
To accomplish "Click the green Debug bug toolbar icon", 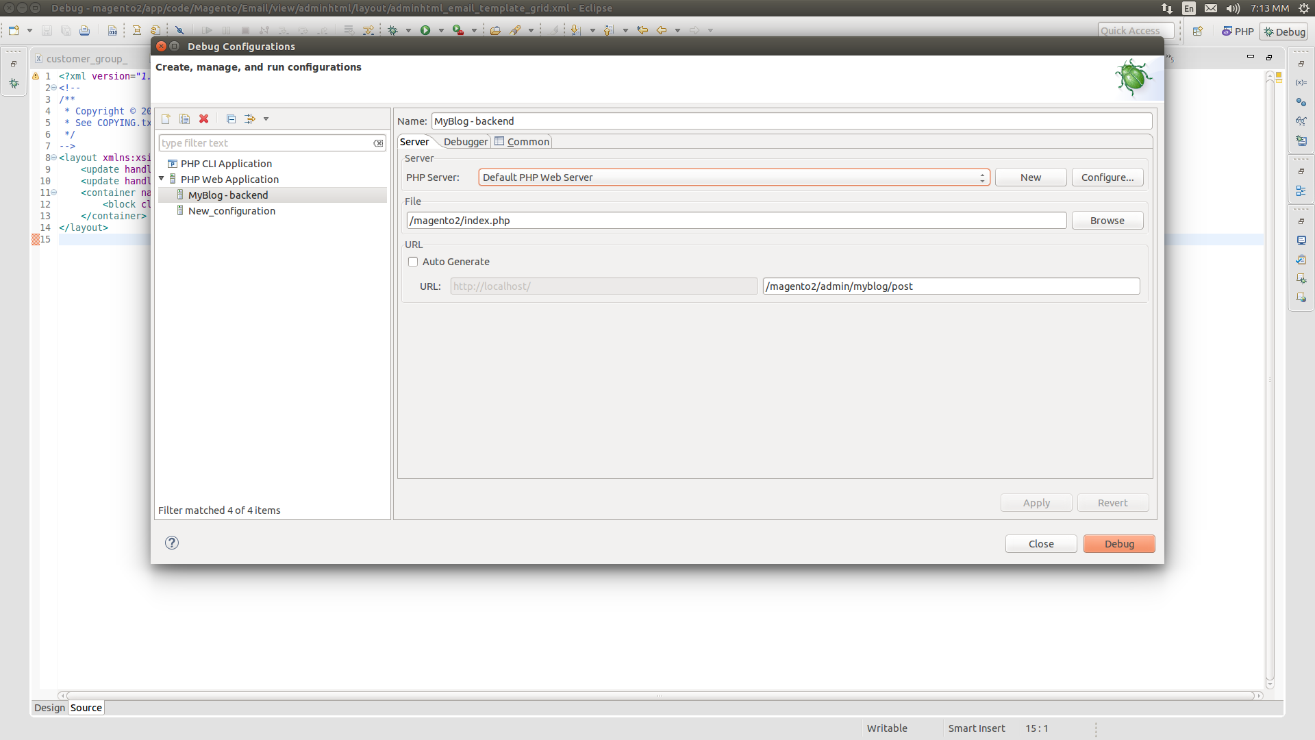I will coord(393,30).
